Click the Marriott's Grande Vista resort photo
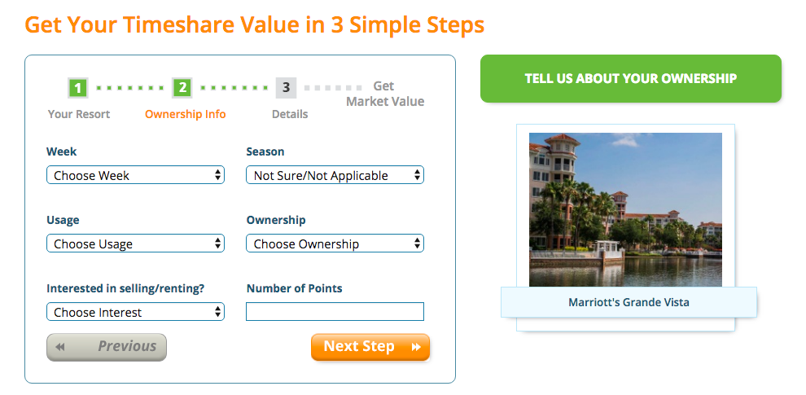The height and width of the screenshot is (395, 806). [x=625, y=210]
